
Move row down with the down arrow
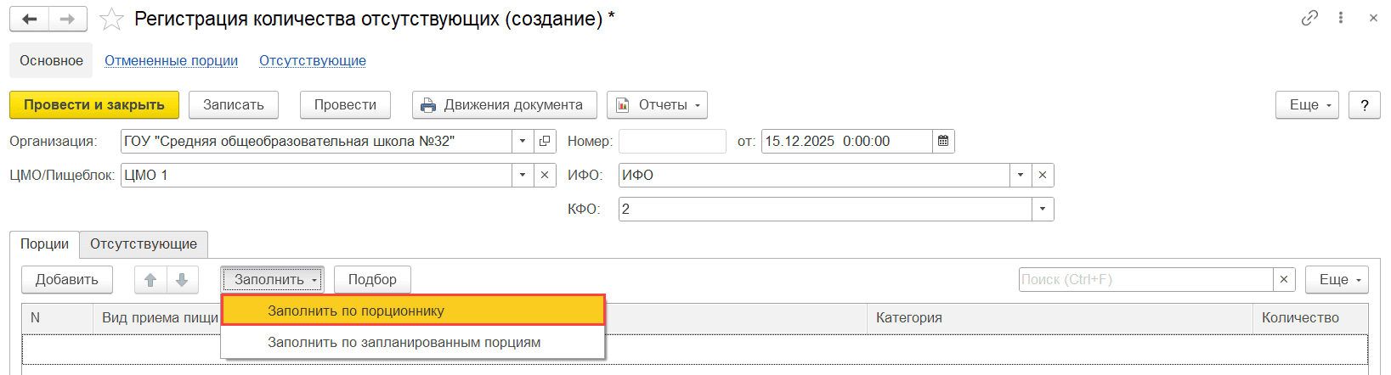point(182,279)
